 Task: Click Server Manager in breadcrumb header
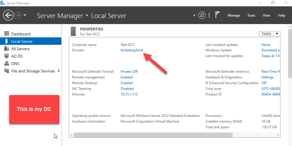60,16
